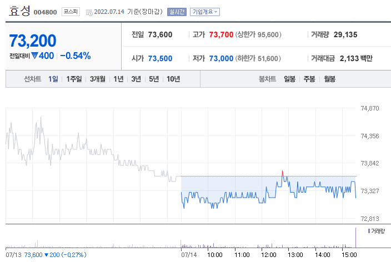Switch to the 1년 chart period
Viewport: 391px width, 262px height.
pos(118,79)
